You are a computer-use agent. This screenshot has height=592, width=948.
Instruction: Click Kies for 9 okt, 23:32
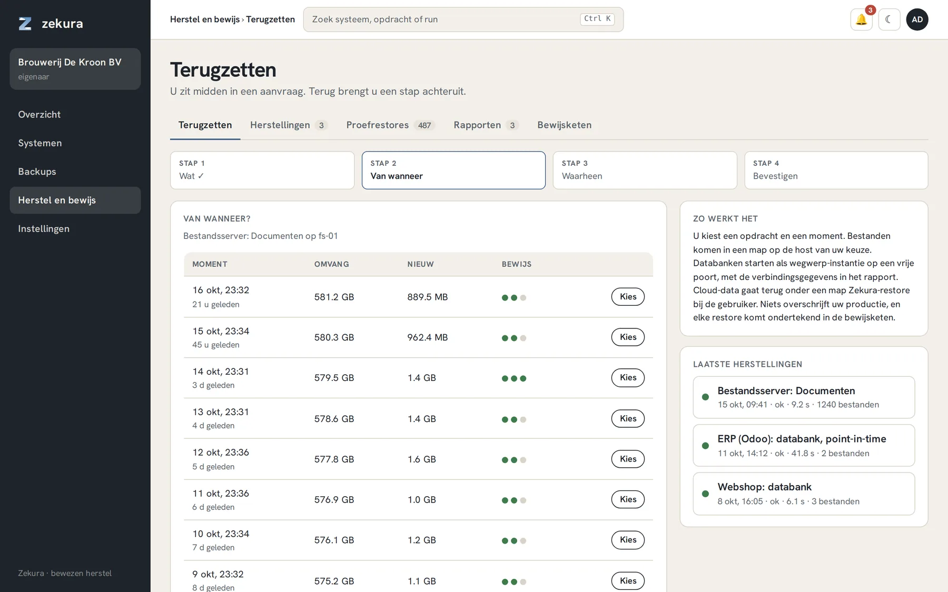(x=628, y=581)
